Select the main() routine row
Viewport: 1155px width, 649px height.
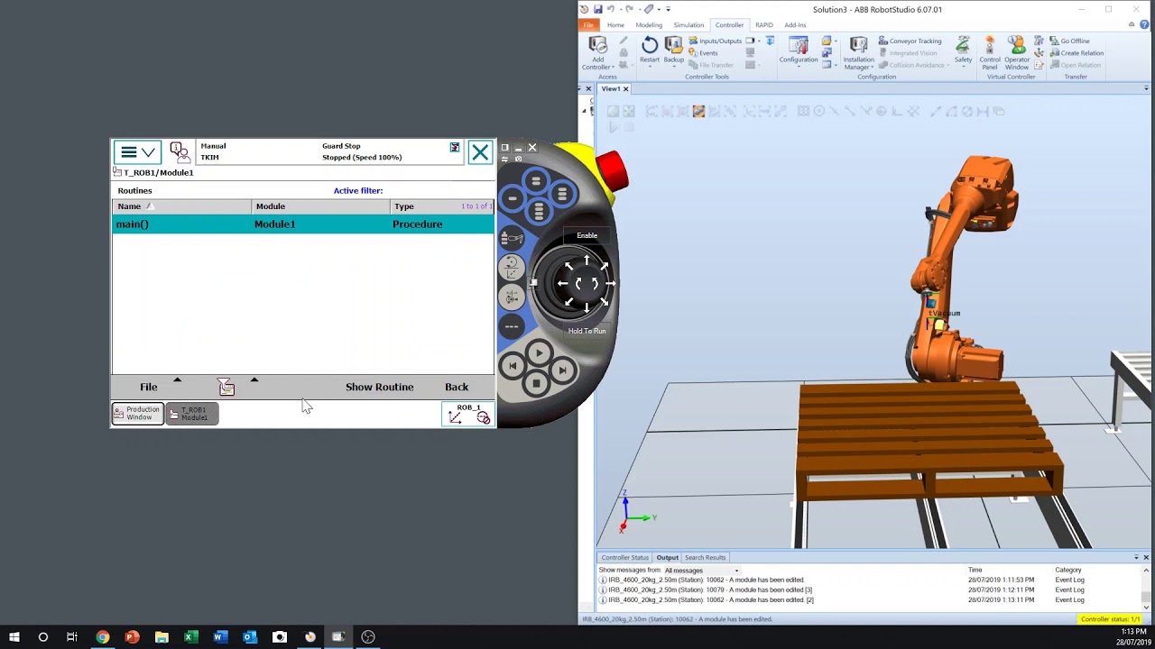(303, 224)
